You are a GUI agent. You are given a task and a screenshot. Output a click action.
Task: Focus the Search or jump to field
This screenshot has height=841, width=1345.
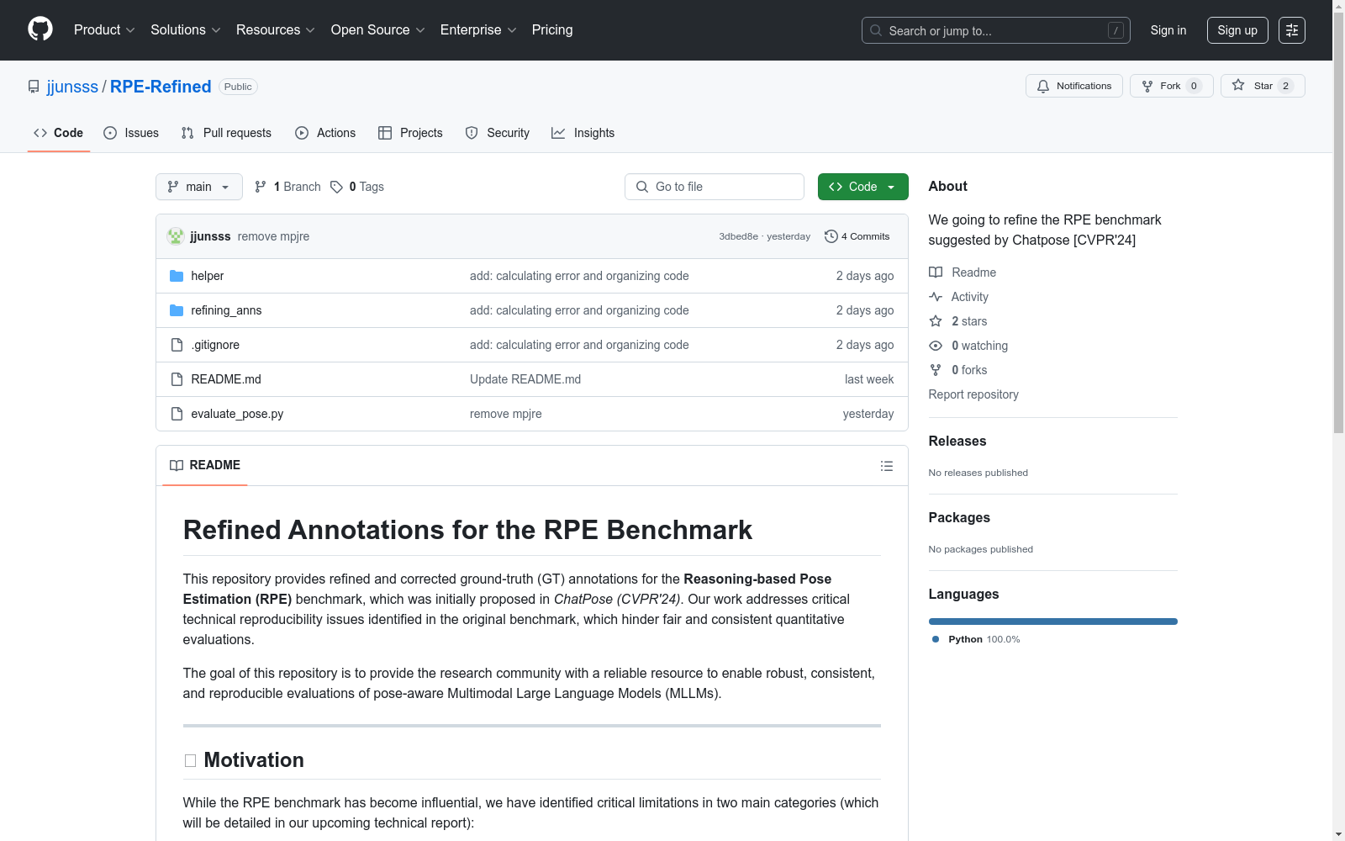tap(996, 30)
